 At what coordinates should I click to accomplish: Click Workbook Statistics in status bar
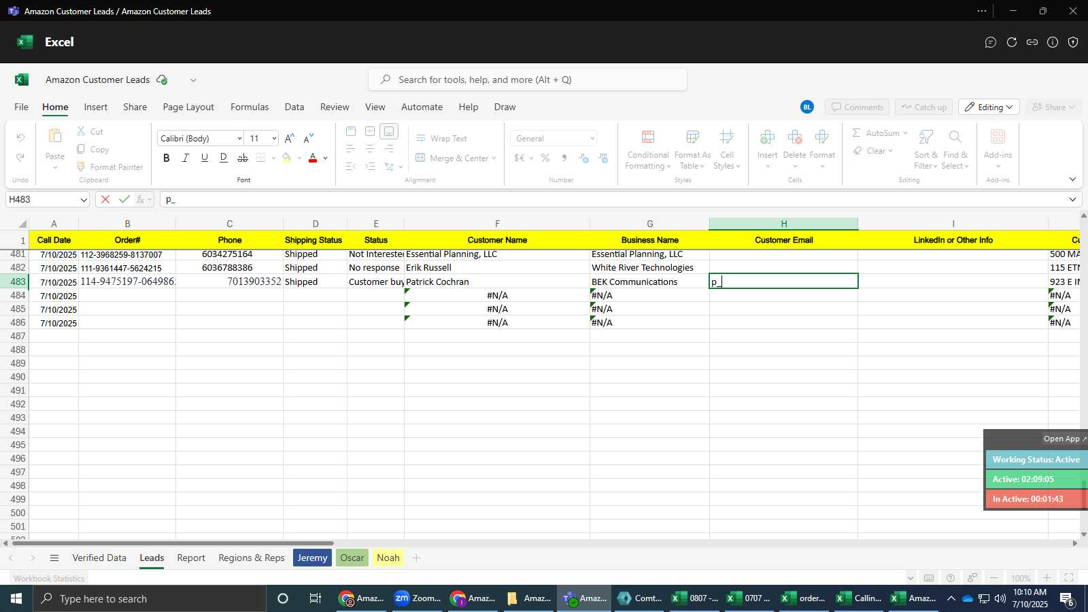pos(49,579)
